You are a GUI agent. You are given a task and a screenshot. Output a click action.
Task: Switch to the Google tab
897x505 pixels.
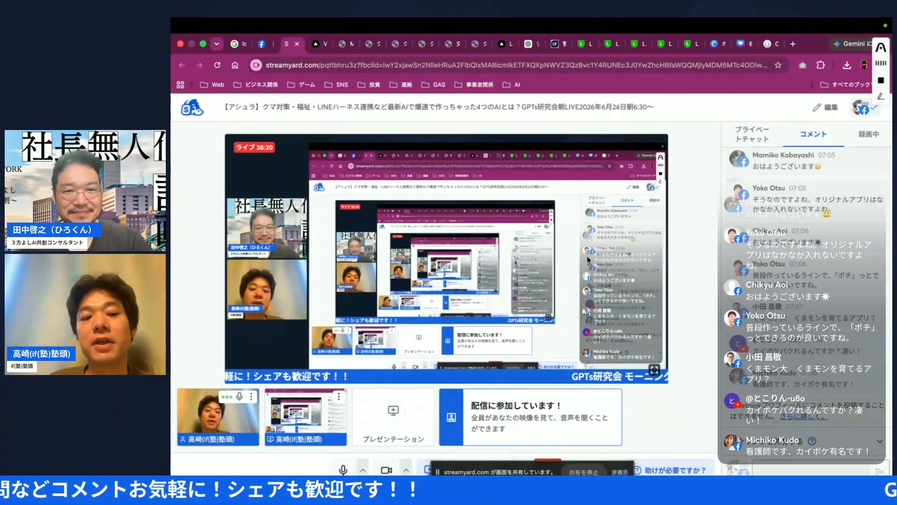239,44
